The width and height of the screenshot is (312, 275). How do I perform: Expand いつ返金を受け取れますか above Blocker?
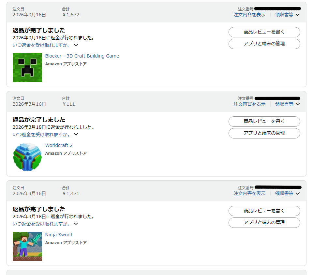[x=45, y=45]
